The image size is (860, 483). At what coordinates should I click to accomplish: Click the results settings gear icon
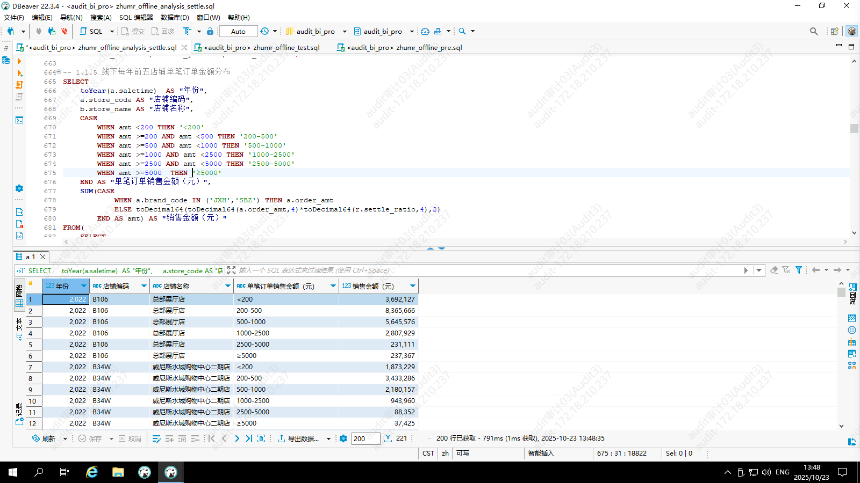click(x=343, y=438)
